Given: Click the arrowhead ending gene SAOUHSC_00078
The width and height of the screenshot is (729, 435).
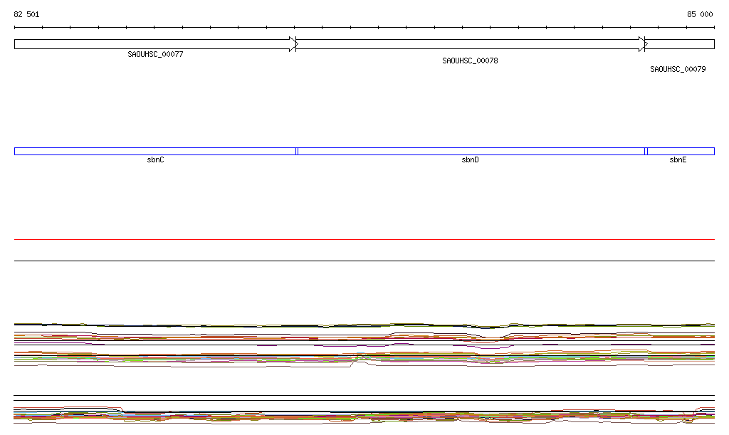Looking at the screenshot, I should point(642,44).
